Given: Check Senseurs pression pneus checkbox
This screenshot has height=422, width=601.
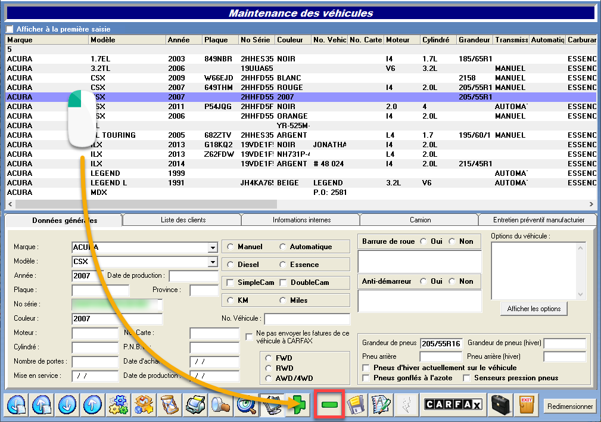Looking at the screenshot, I should [466, 378].
